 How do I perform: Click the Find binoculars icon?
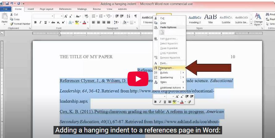pos(267,14)
